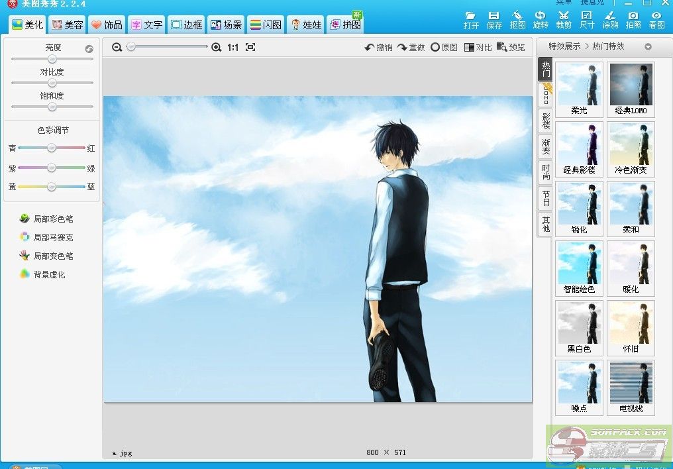Open the 娃娃 doll tab
Image resolution: width=673 pixels, height=469 pixels.
click(x=305, y=25)
